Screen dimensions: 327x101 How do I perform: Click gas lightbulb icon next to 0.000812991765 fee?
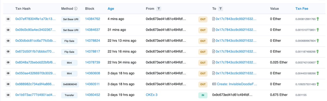pos(318,19)
